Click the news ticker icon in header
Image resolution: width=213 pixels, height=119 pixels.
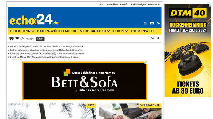[x=146, y=23]
